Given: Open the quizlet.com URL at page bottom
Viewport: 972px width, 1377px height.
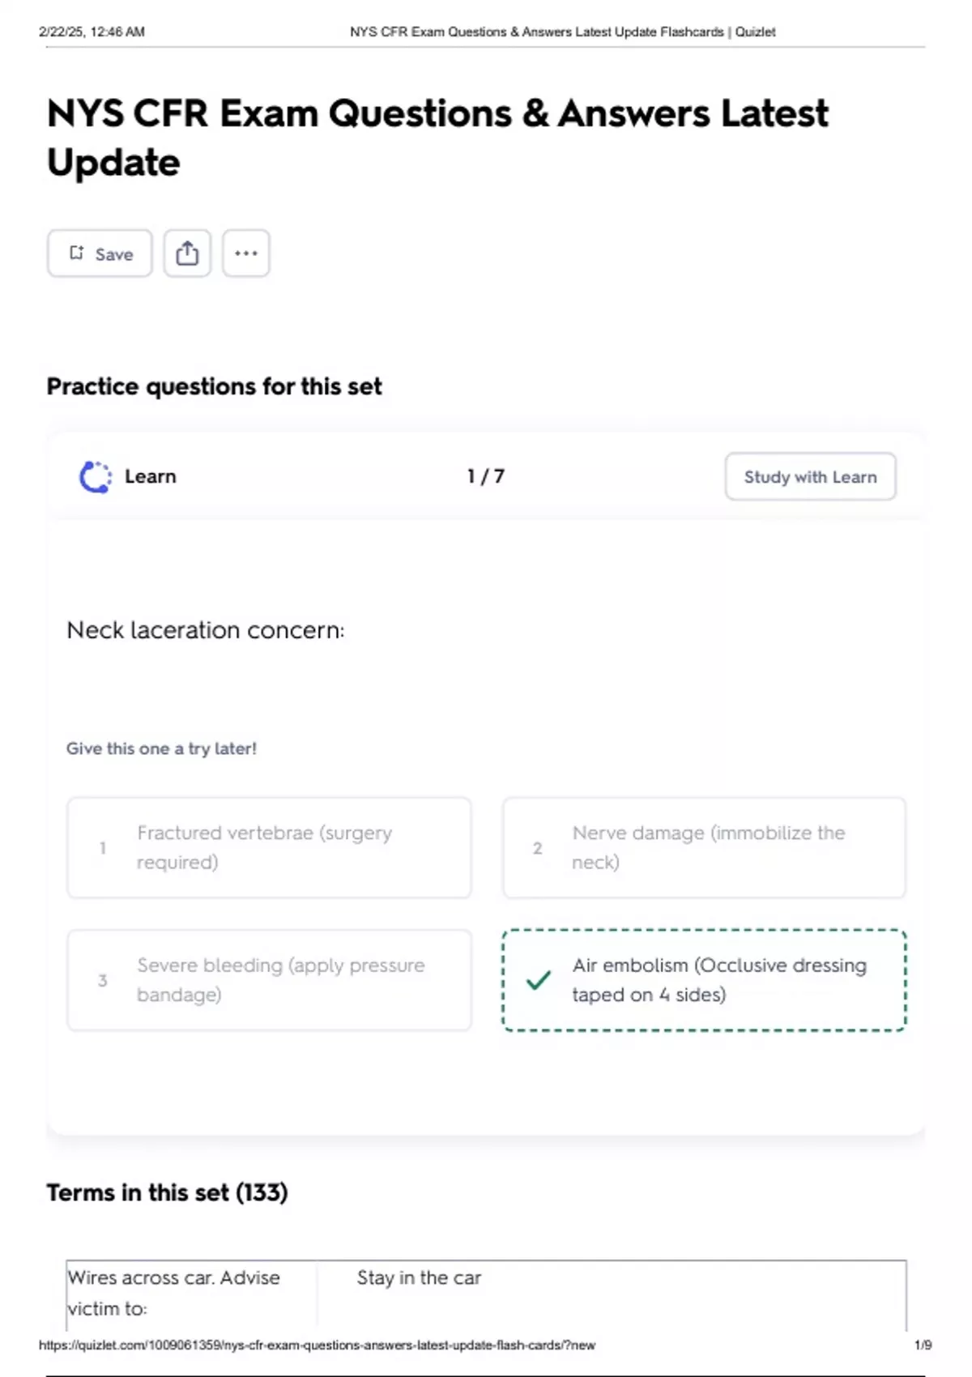Looking at the screenshot, I should (317, 1345).
